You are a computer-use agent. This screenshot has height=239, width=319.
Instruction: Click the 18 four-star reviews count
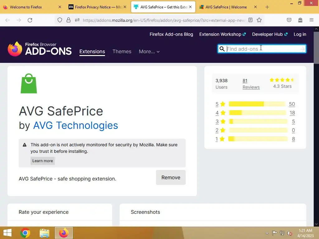292,113
